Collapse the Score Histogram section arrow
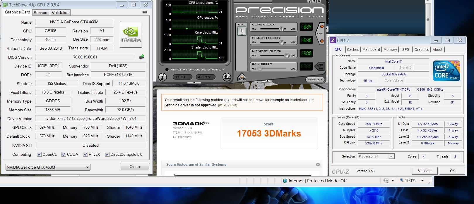The width and height of the screenshot is (474, 204). tap(318, 165)
